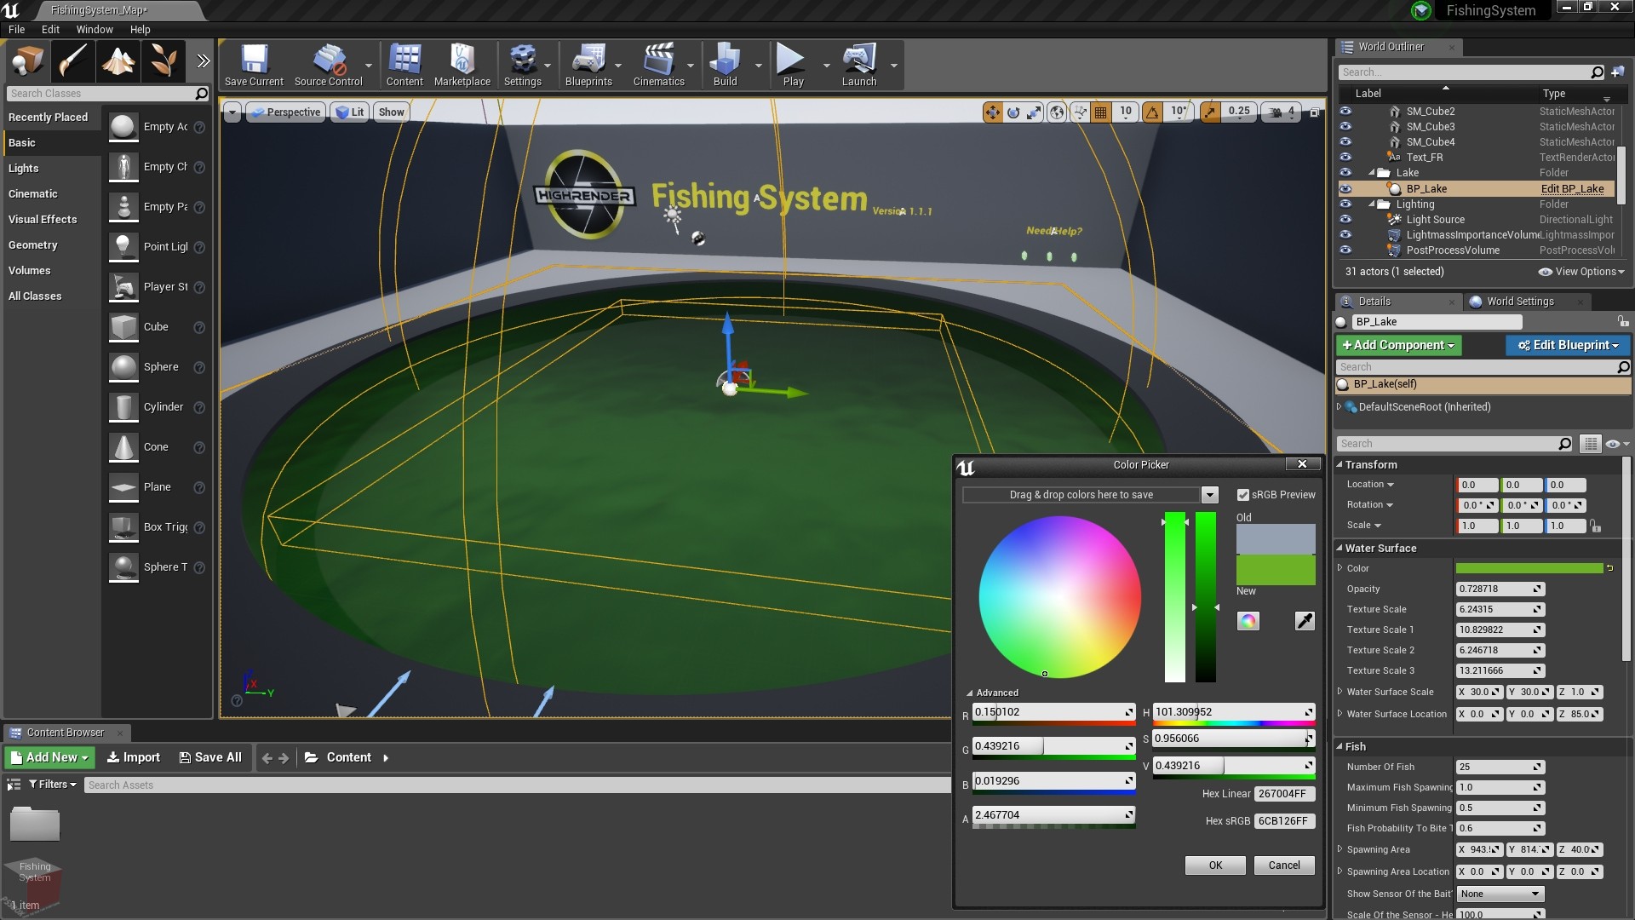This screenshot has height=920, width=1635.
Task: Select the scale gizmo icon in viewport
Action: click(1034, 112)
